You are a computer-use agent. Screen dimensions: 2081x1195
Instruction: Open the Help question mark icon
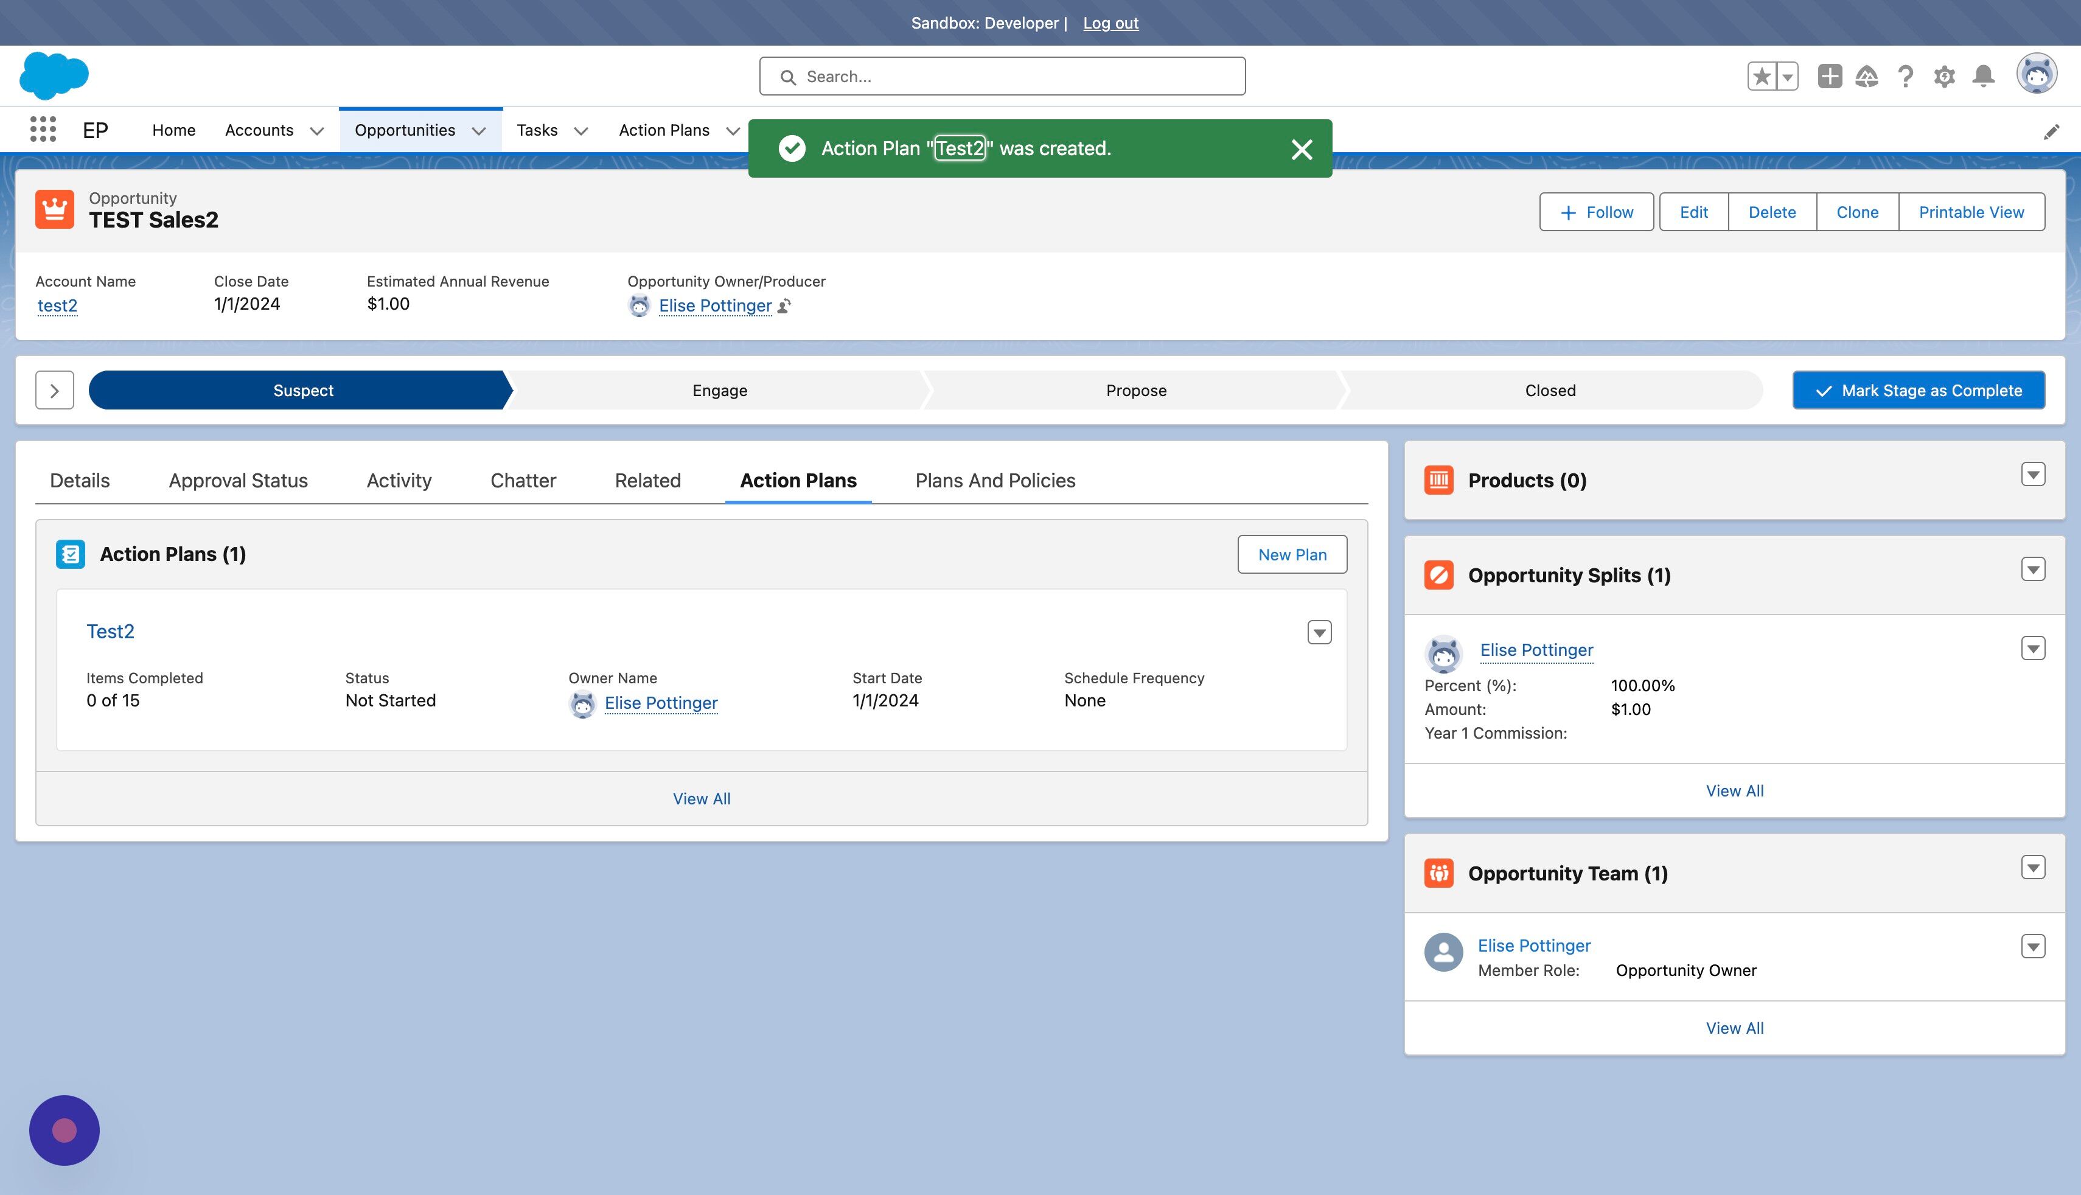tap(1905, 76)
